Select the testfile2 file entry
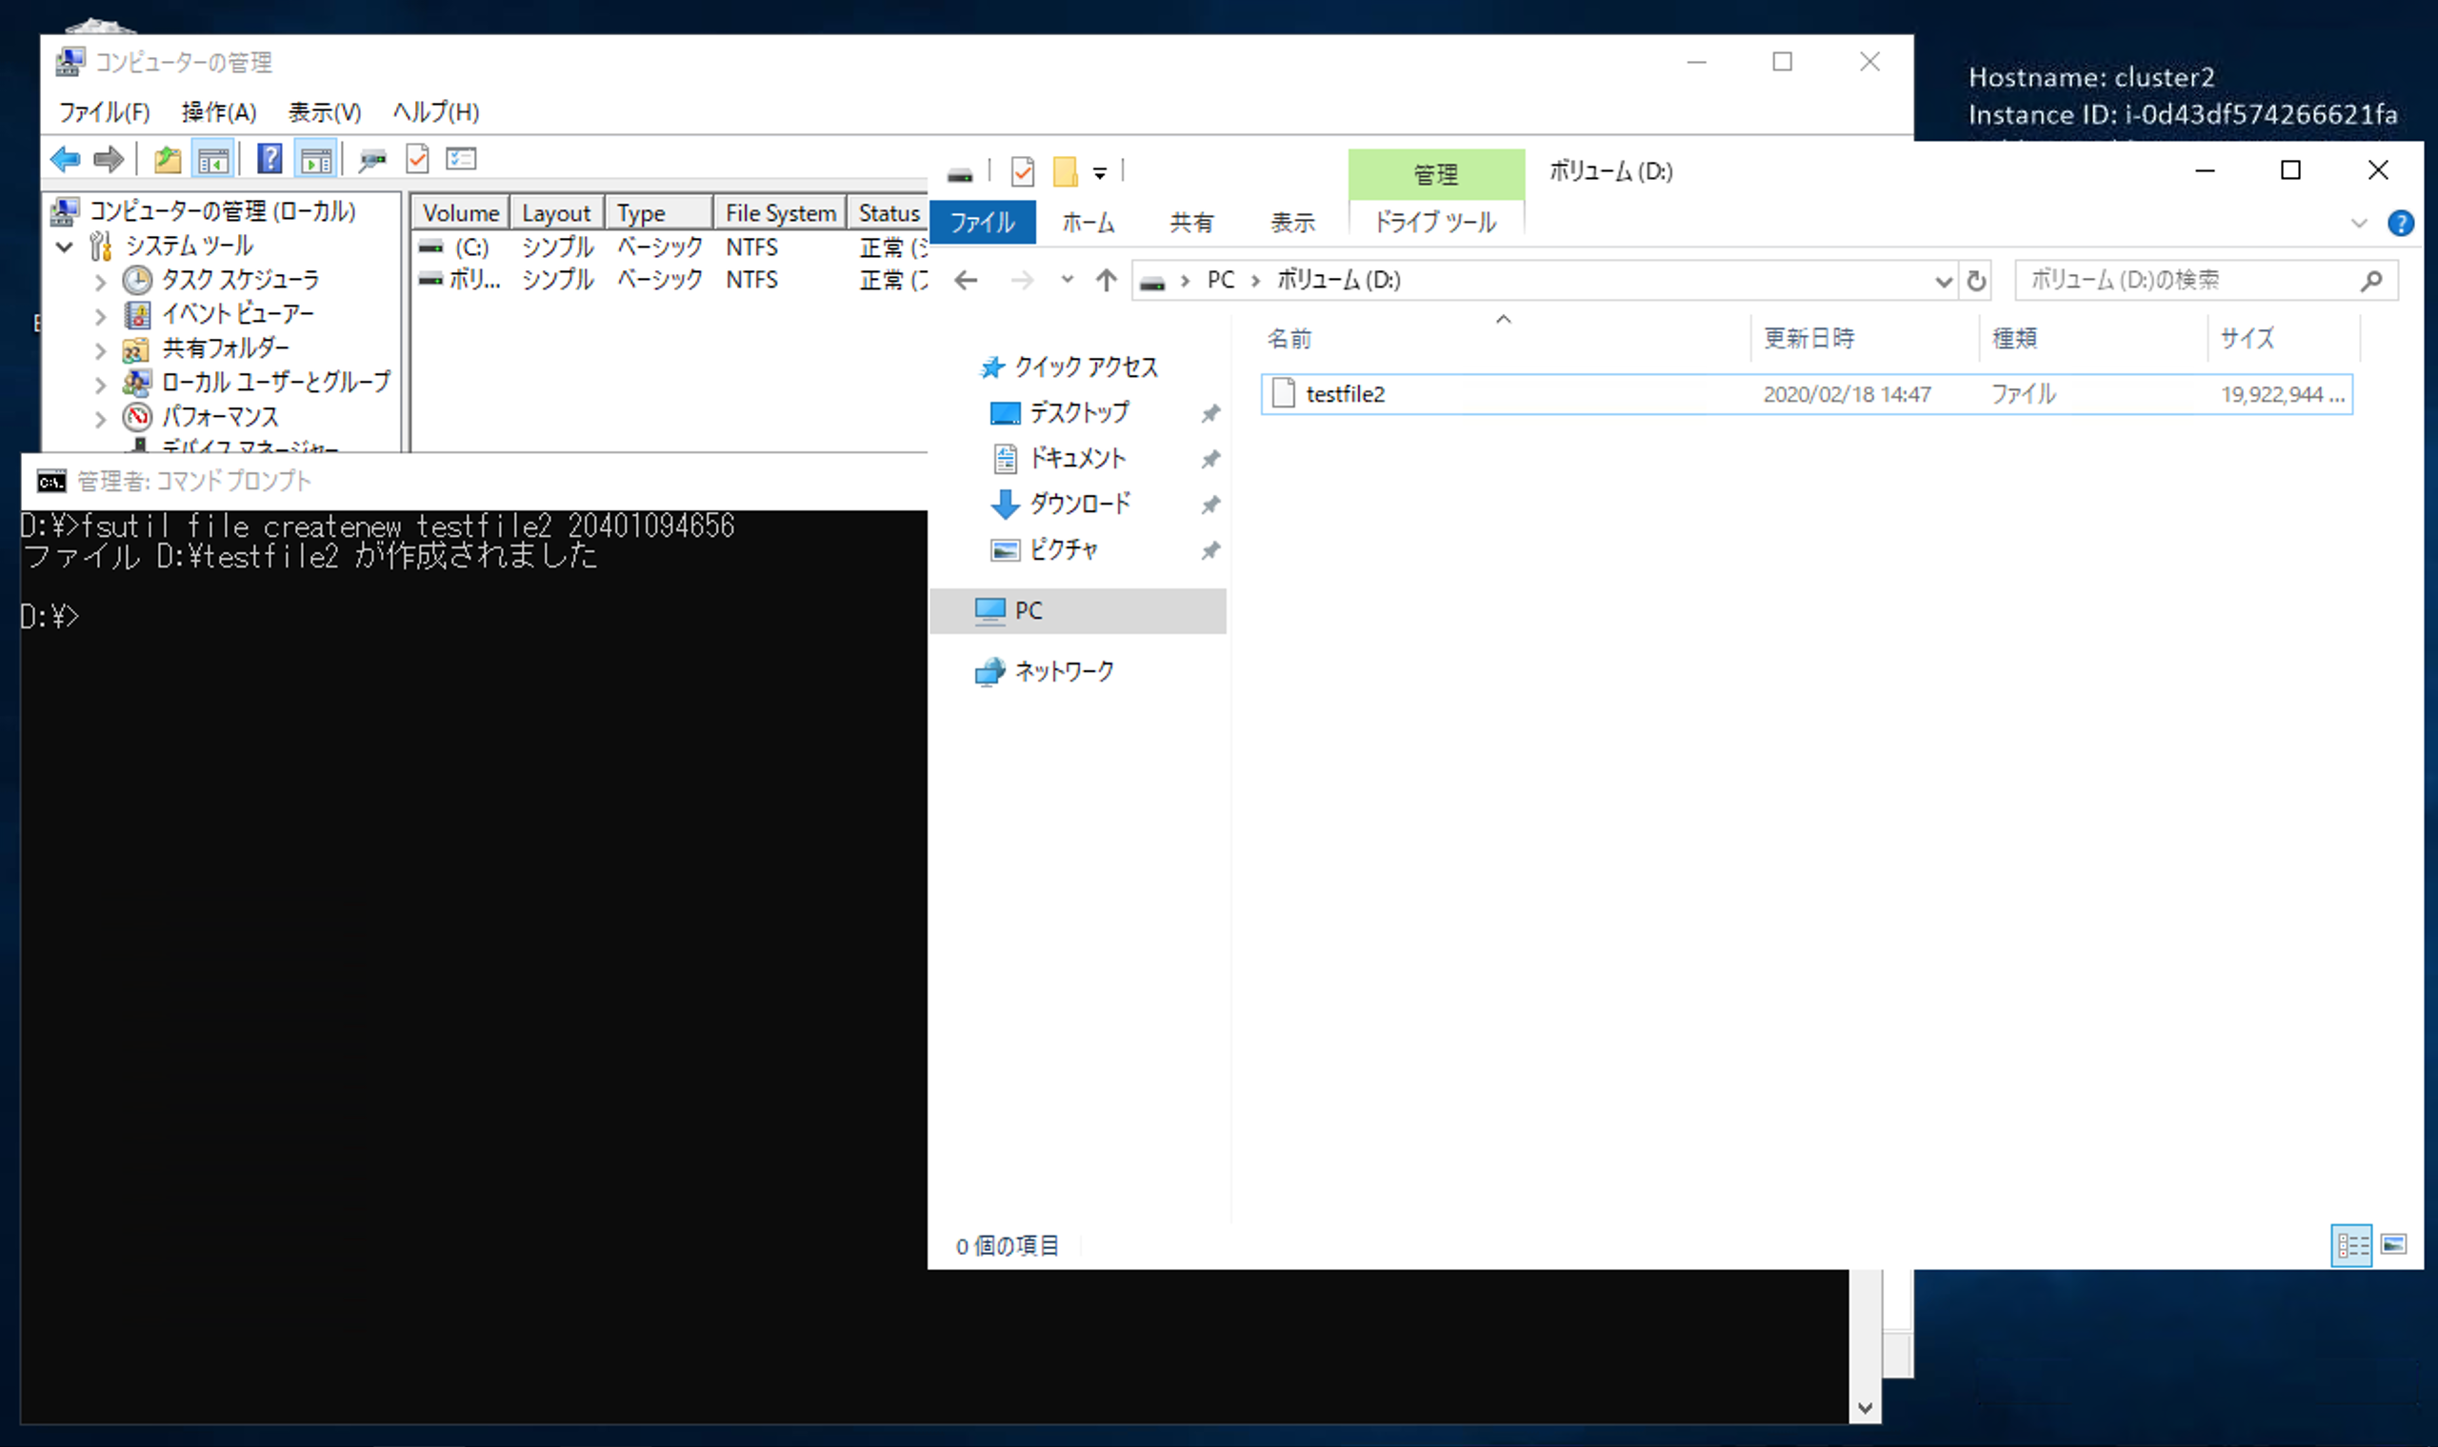This screenshot has width=2438, height=1447. pos(1345,394)
